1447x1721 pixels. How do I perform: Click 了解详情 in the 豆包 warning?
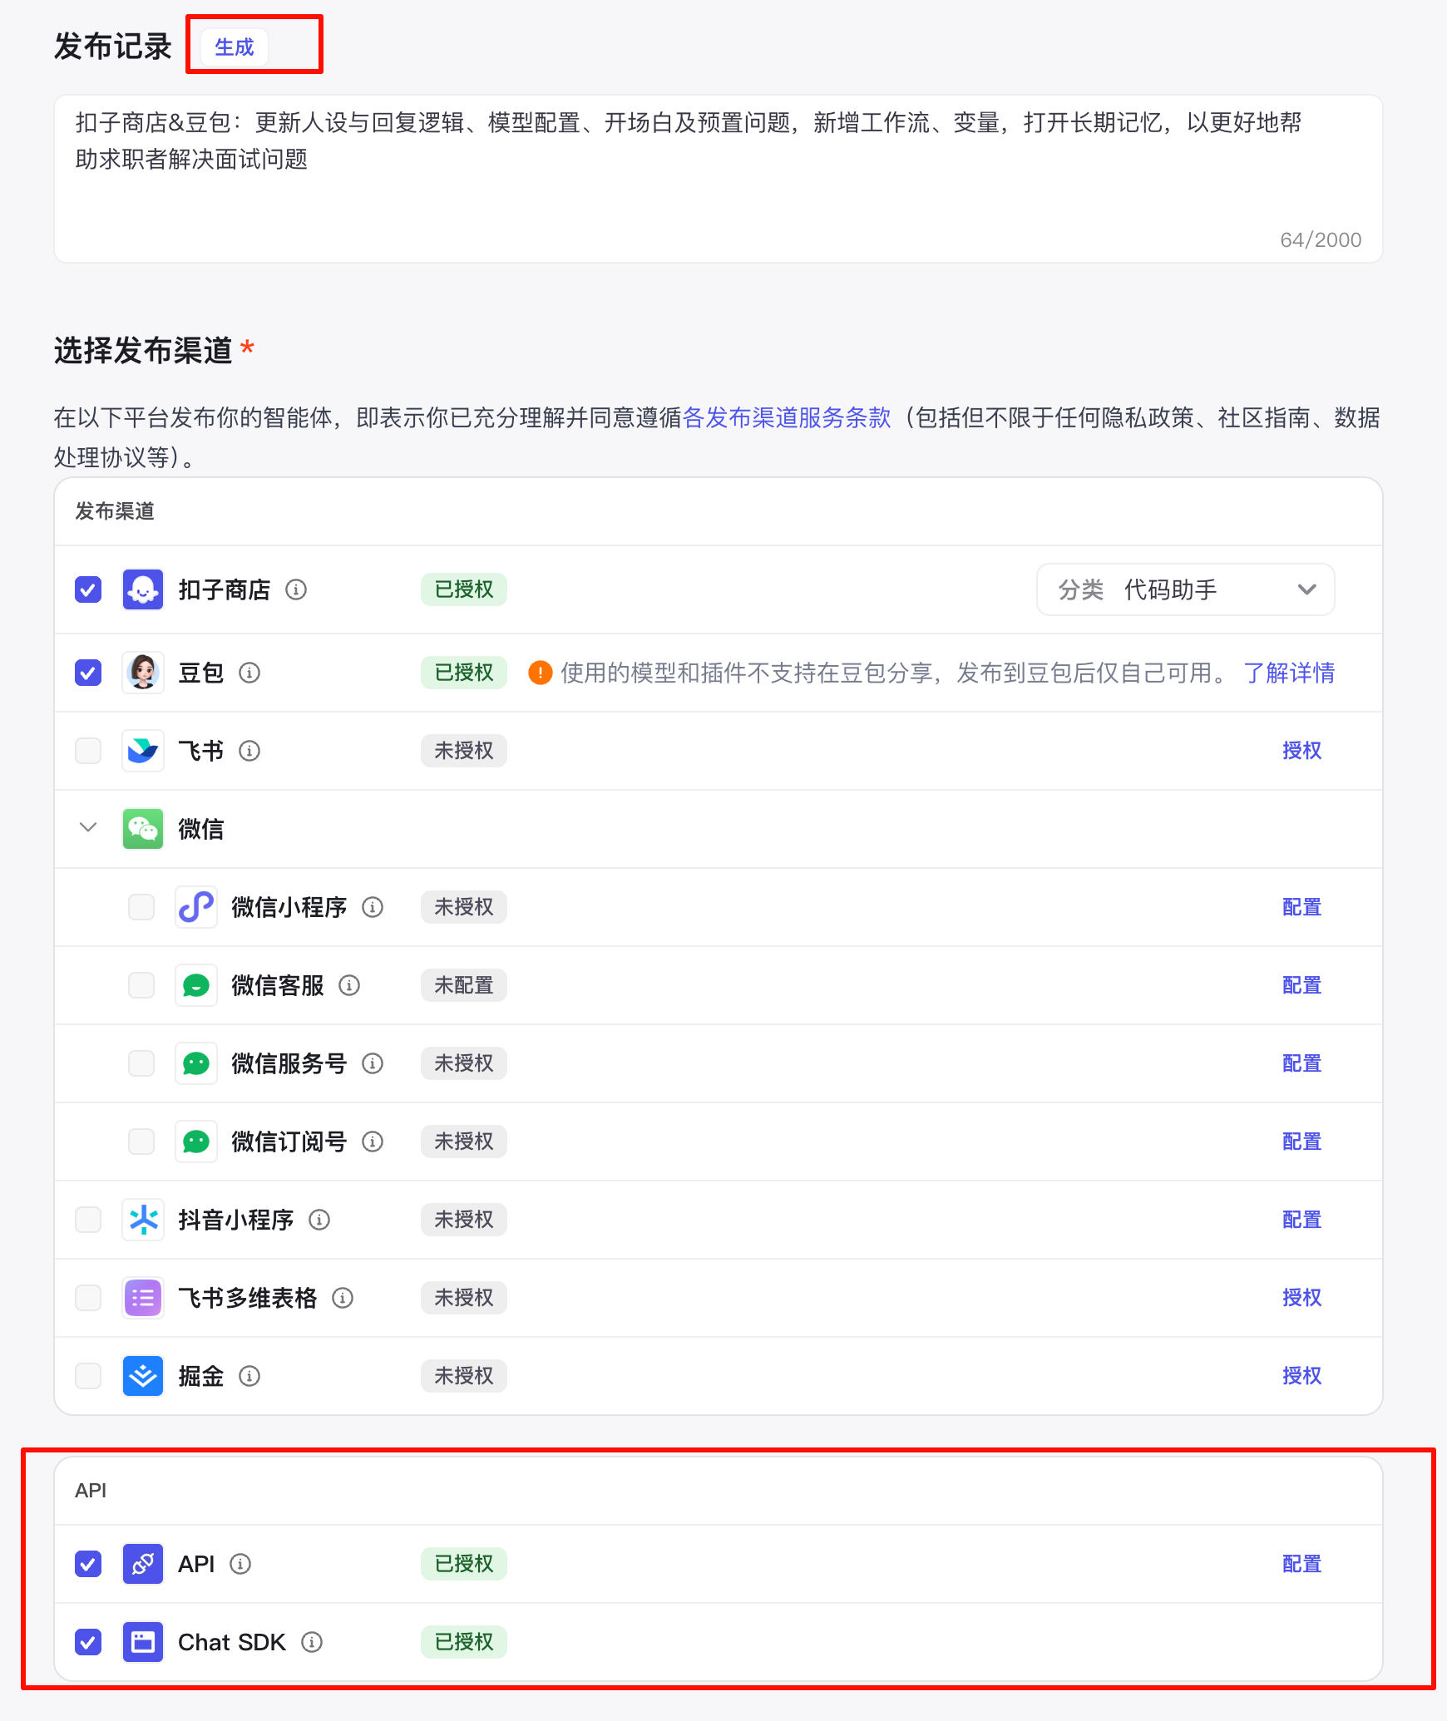point(1288,673)
